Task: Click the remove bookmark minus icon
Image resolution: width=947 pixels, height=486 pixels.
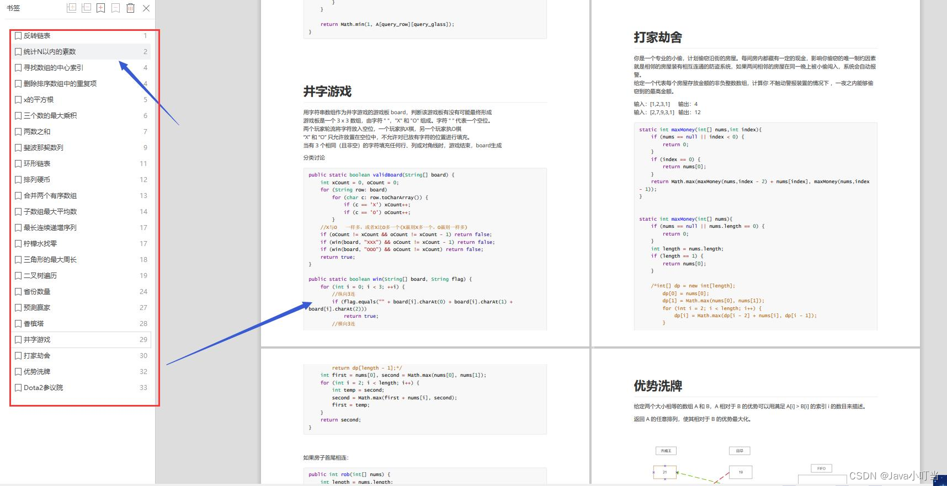Action: [115, 8]
